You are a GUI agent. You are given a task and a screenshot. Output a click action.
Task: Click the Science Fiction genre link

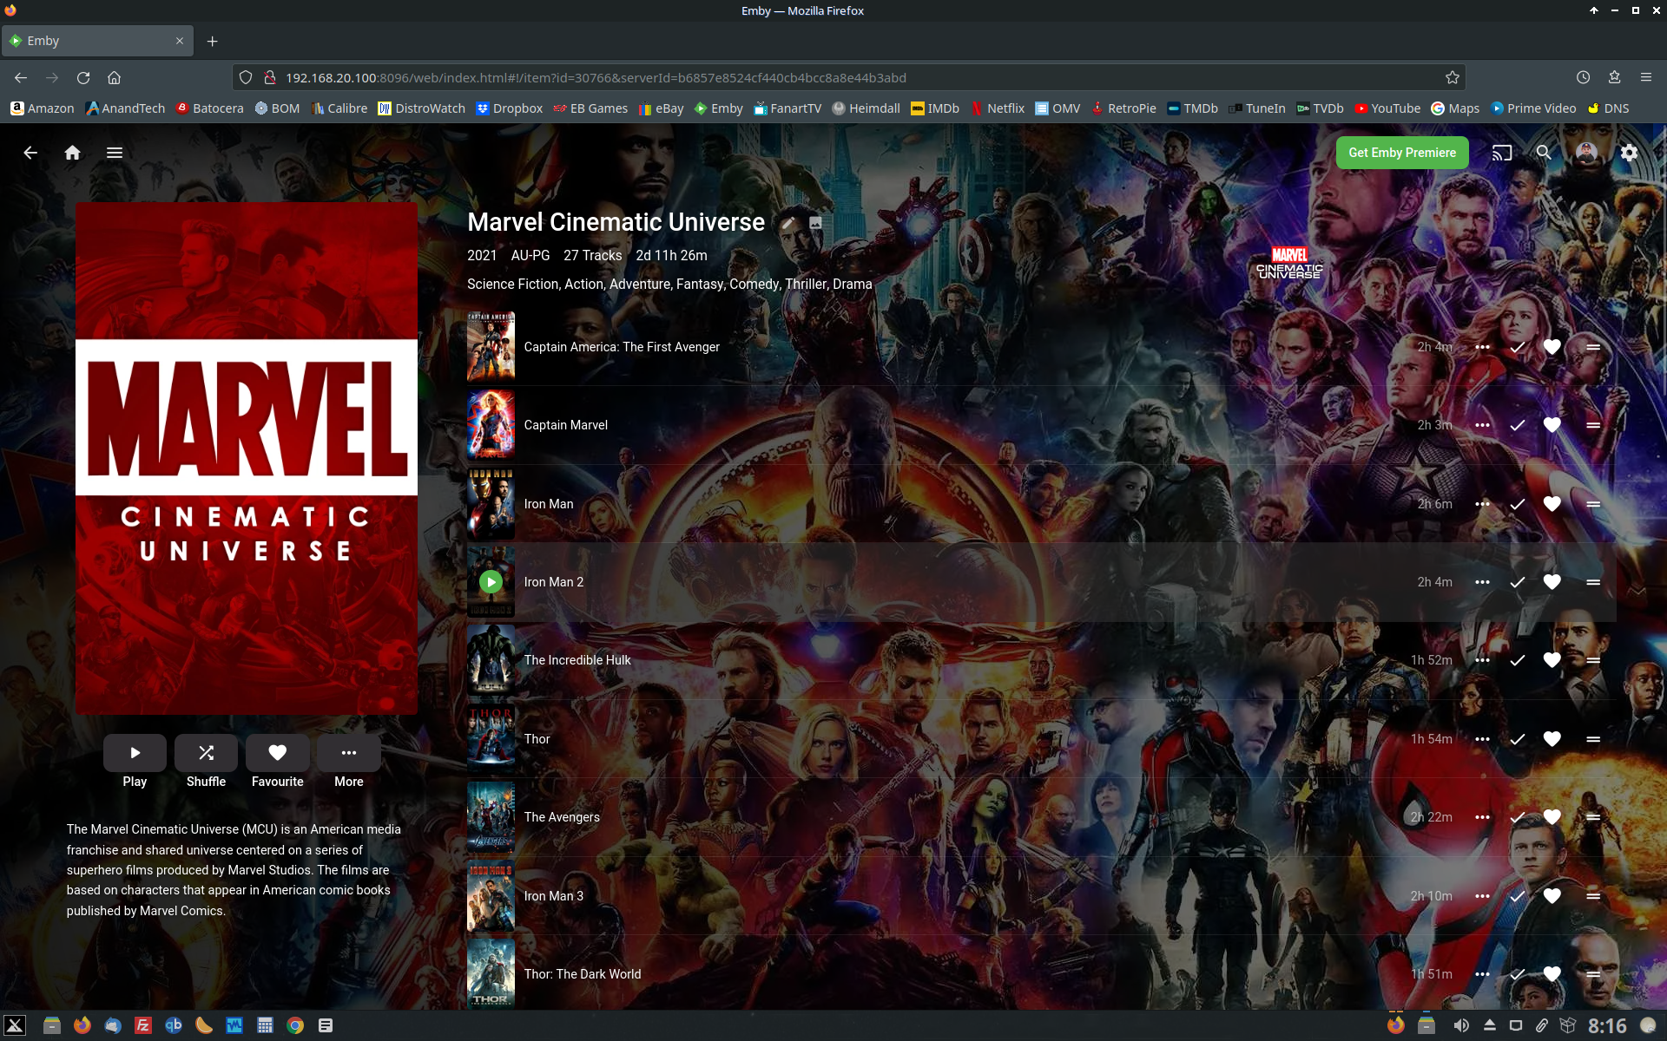tap(512, 285)
